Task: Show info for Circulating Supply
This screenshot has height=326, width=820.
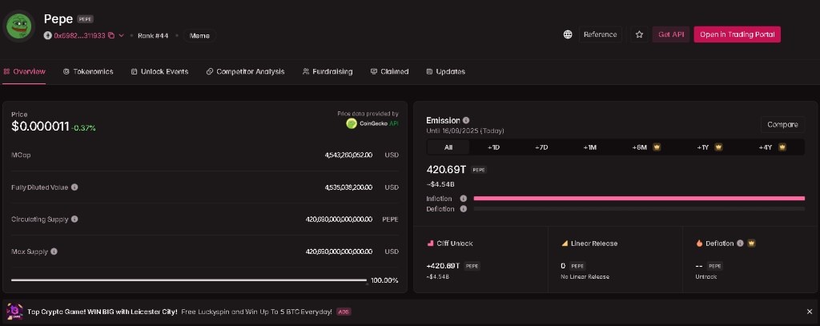Action: tap(74, 219)
